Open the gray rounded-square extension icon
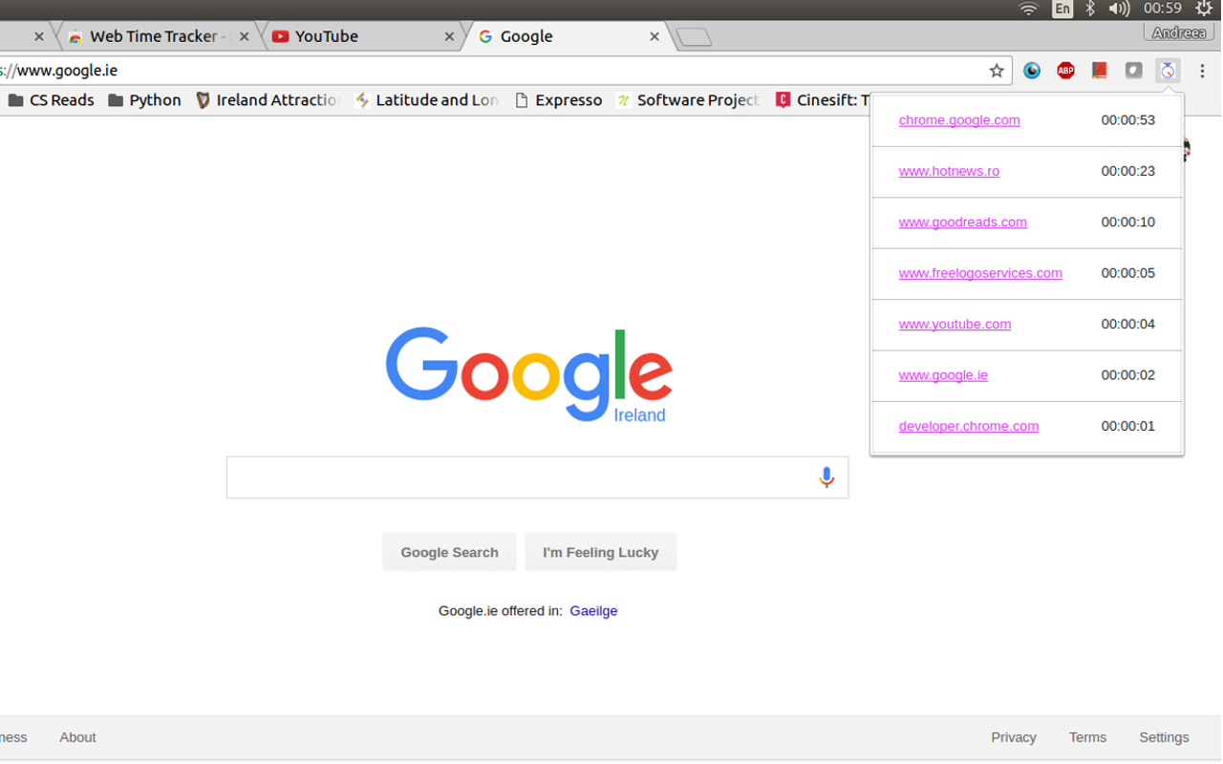 tap(1133, 71)
